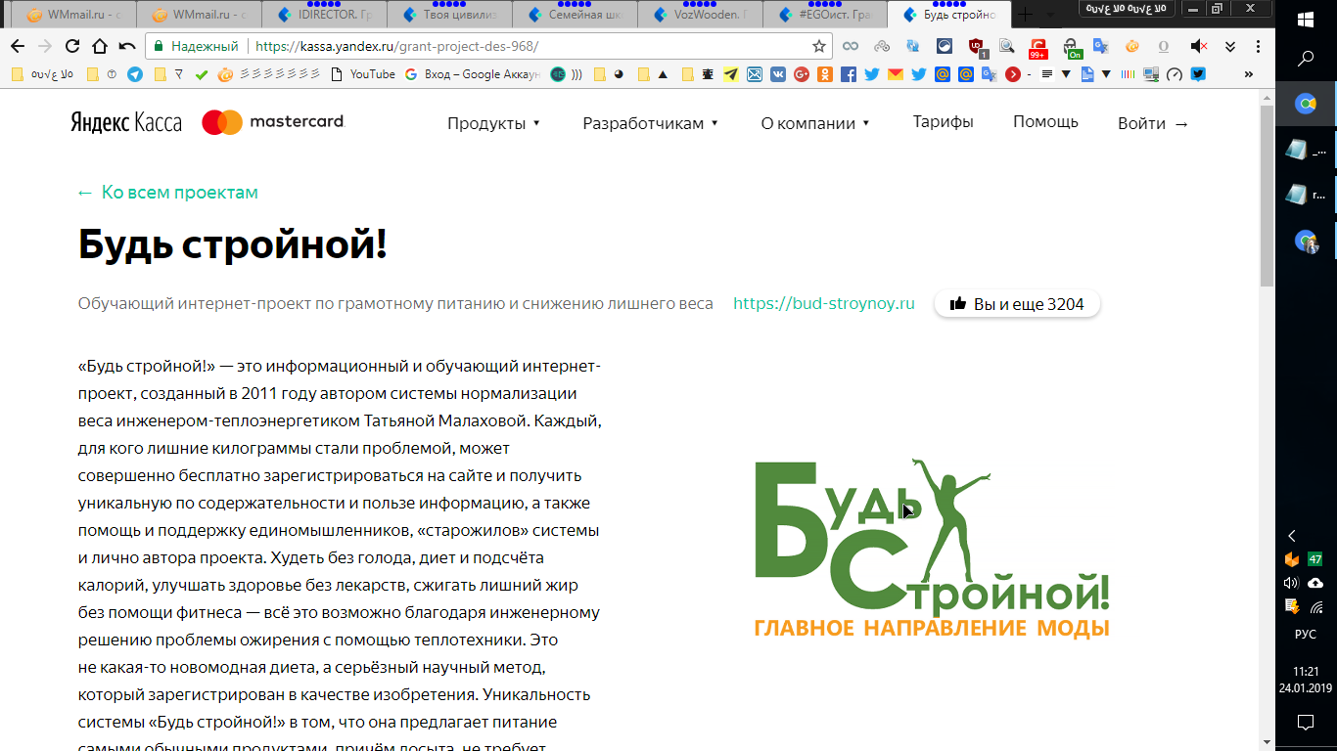Open uBlock Origin extension icon
The height and width of the screenshot is (751, 1337).
click(977, 46)
